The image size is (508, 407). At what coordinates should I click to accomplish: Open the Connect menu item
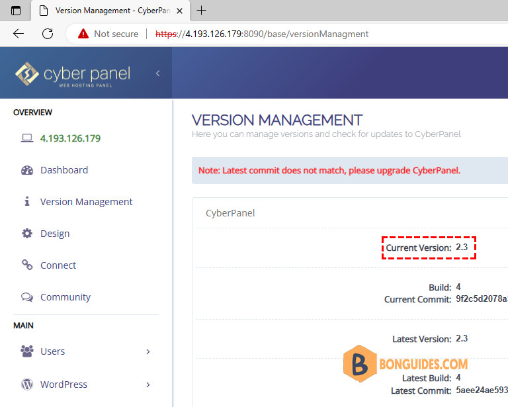58,265
